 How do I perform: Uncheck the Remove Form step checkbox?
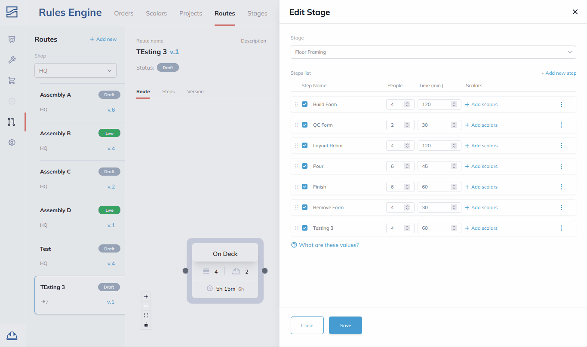click(305, 207)
